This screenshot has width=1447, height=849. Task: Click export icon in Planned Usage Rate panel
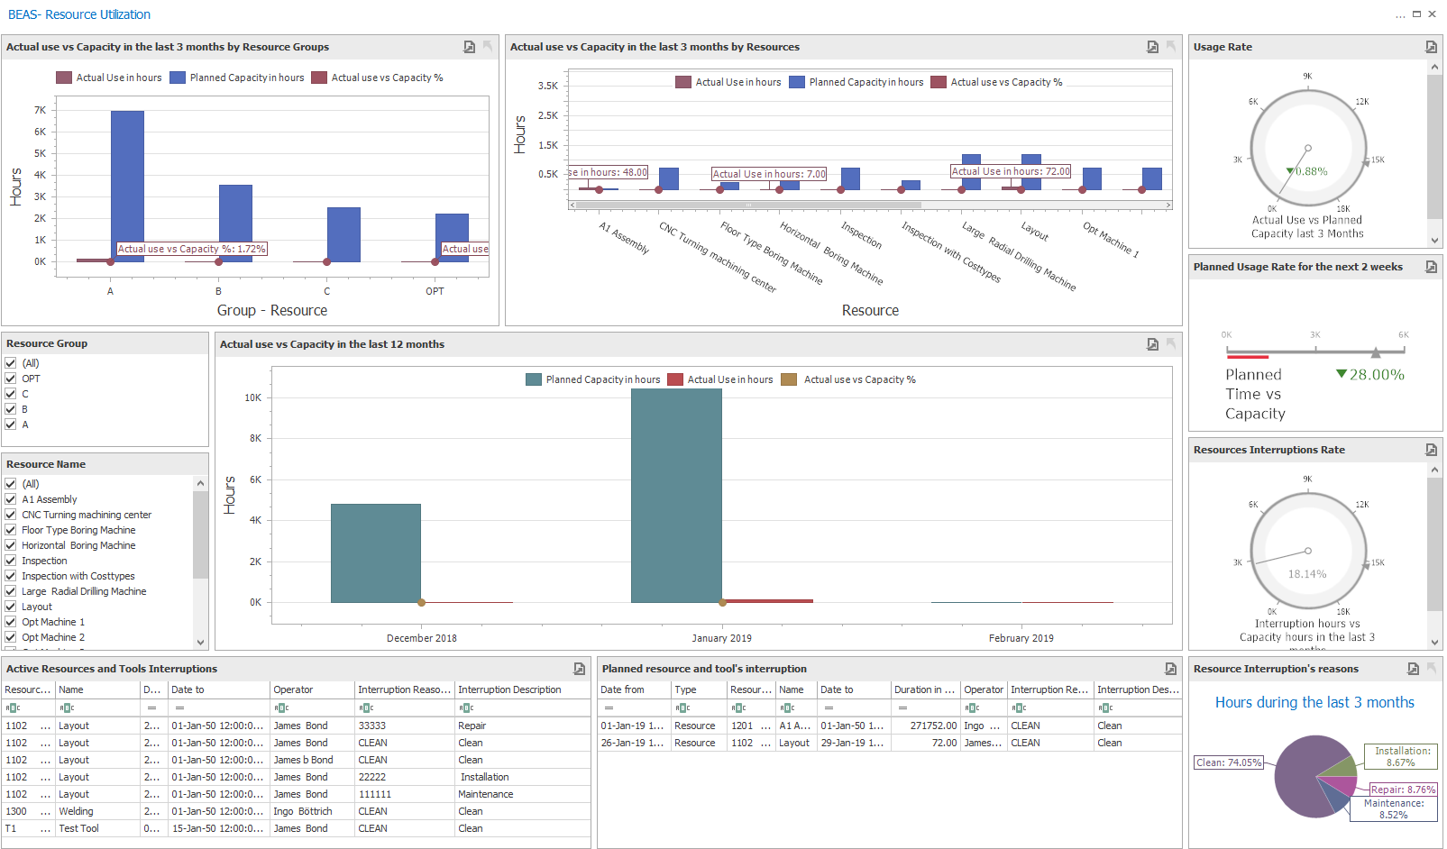tap(1431, 267)
